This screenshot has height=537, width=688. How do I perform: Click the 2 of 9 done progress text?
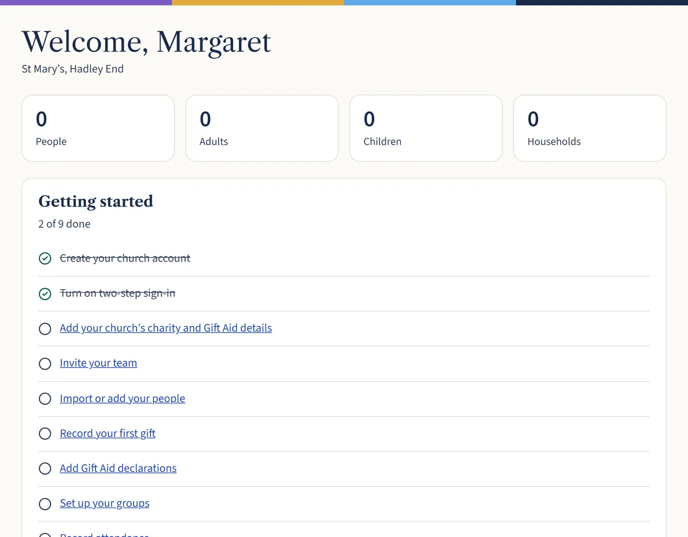point(64,224)
